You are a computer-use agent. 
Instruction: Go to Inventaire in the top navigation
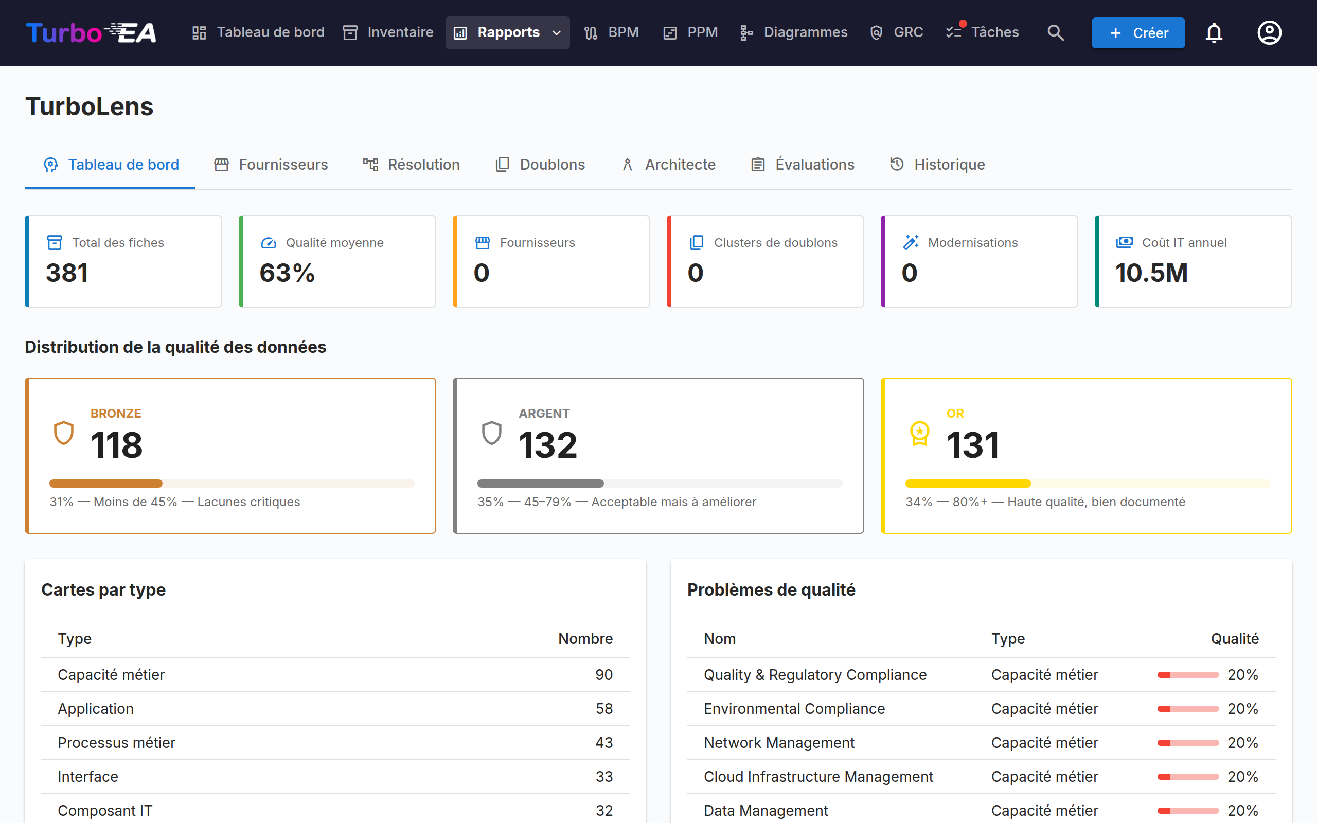click(388, 32)
